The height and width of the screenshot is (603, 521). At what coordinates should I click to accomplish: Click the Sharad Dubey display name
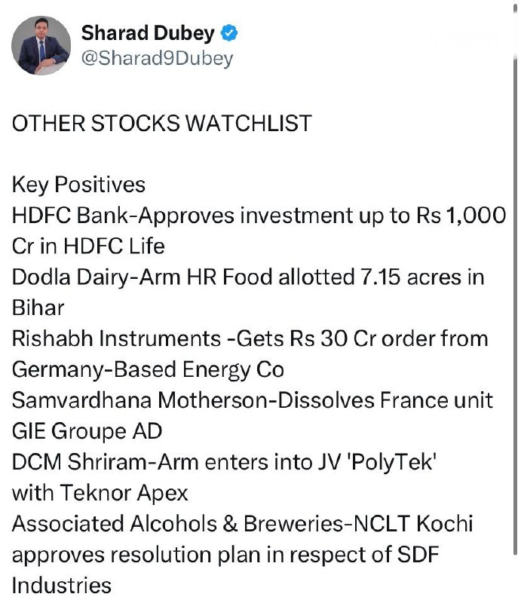click(149, 32)
